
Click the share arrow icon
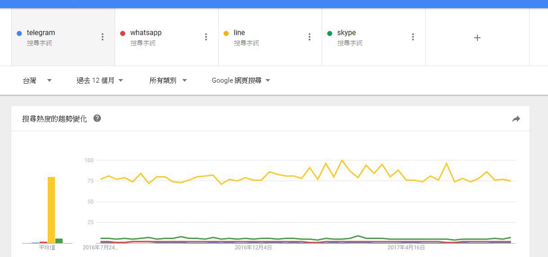click(516, 119)
